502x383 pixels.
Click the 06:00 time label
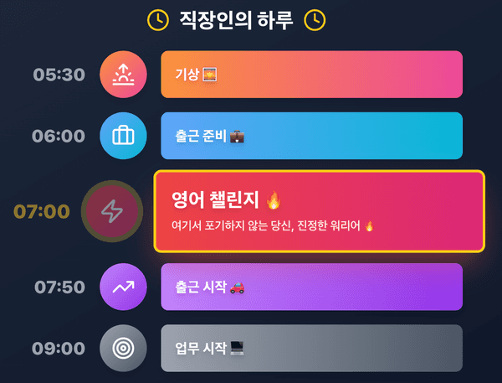(x=59, y=136)
